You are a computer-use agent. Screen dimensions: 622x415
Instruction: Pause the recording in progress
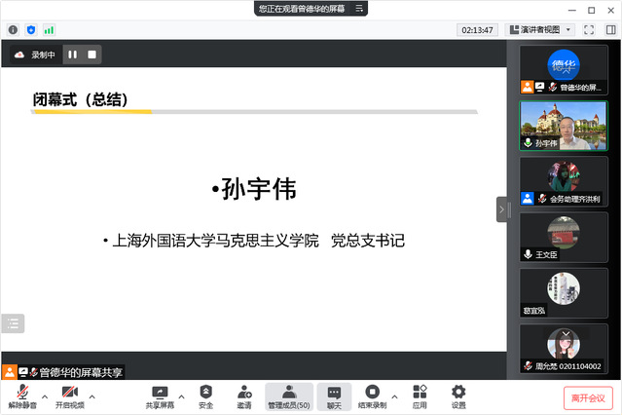click(x=72, y=55)
